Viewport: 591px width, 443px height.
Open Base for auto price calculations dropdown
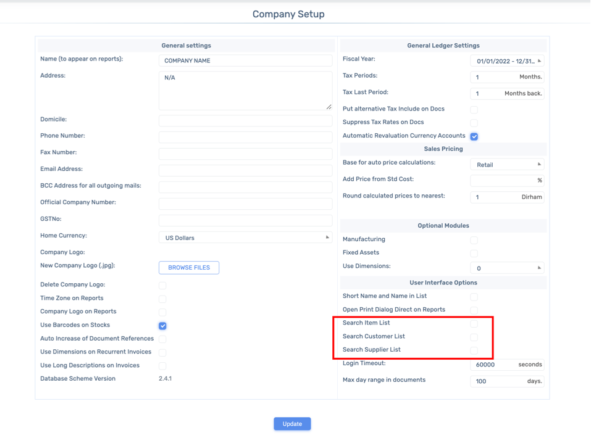pyautogui.click(x=507, y=165)
